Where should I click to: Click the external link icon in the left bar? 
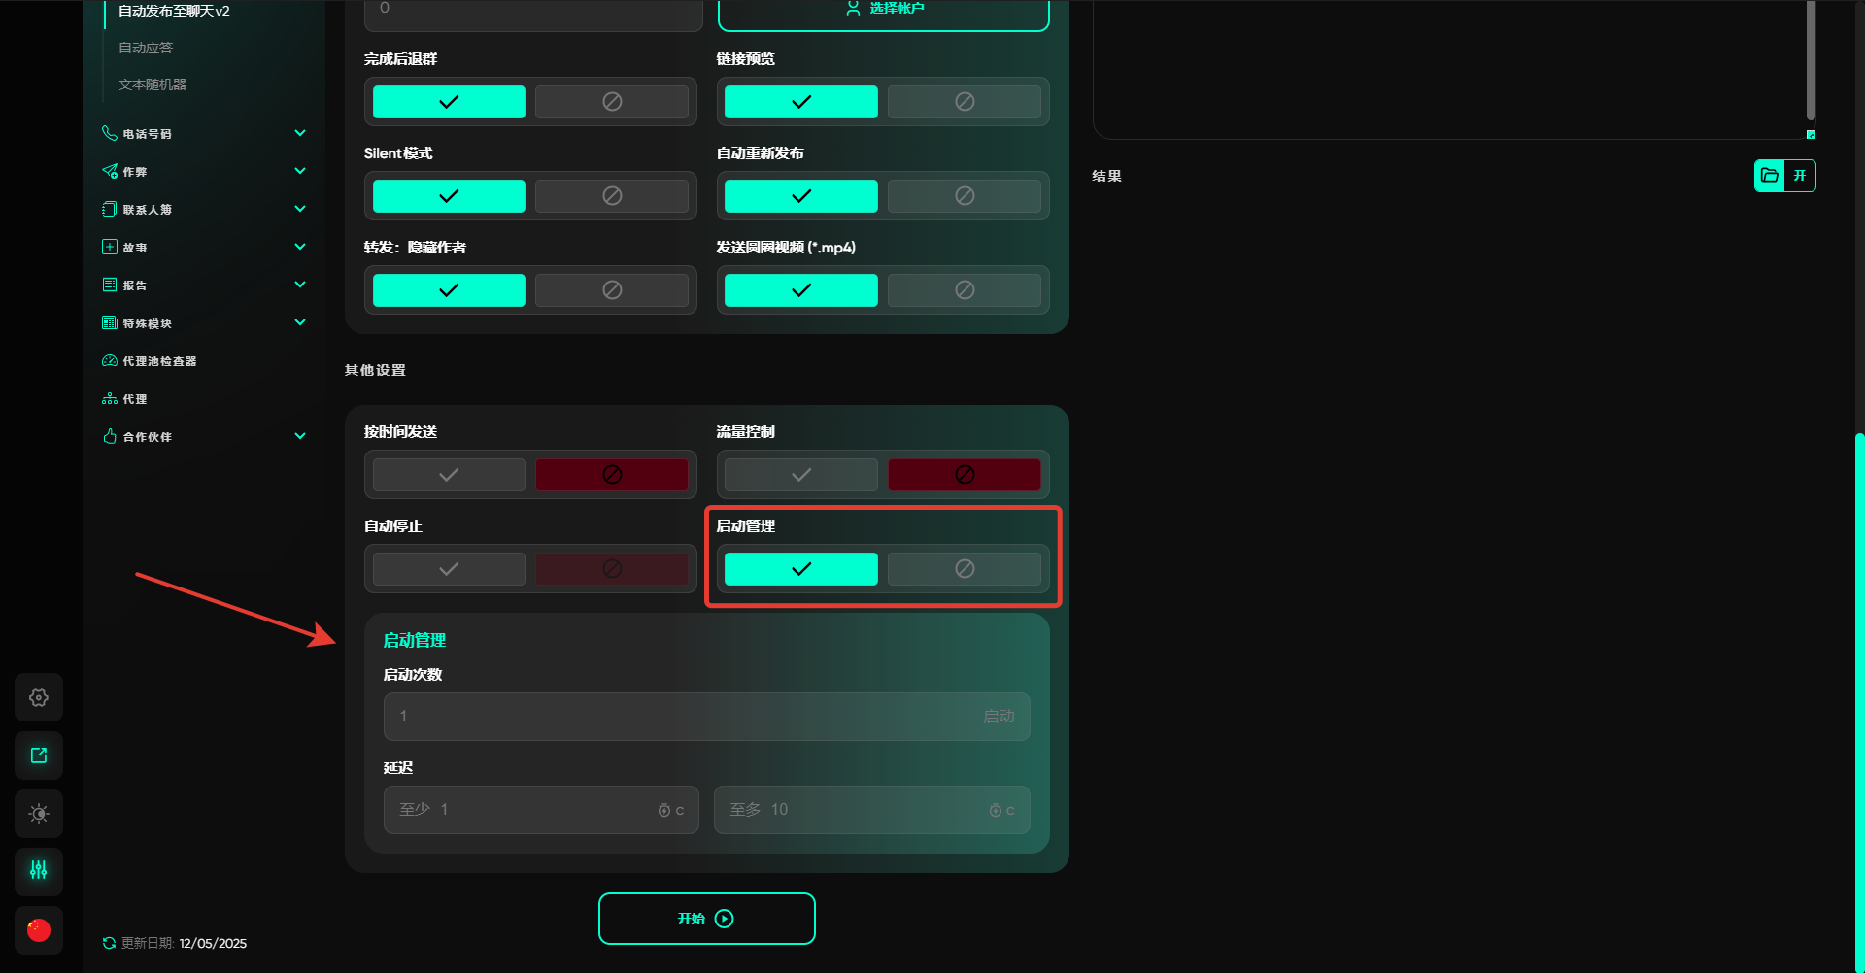(39, 755)
